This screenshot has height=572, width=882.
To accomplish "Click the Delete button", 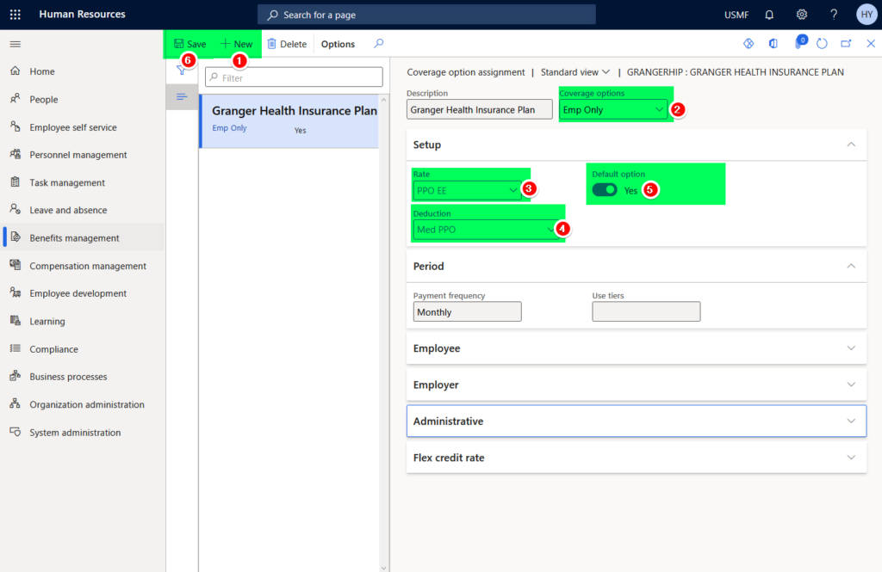I will 287,44.
